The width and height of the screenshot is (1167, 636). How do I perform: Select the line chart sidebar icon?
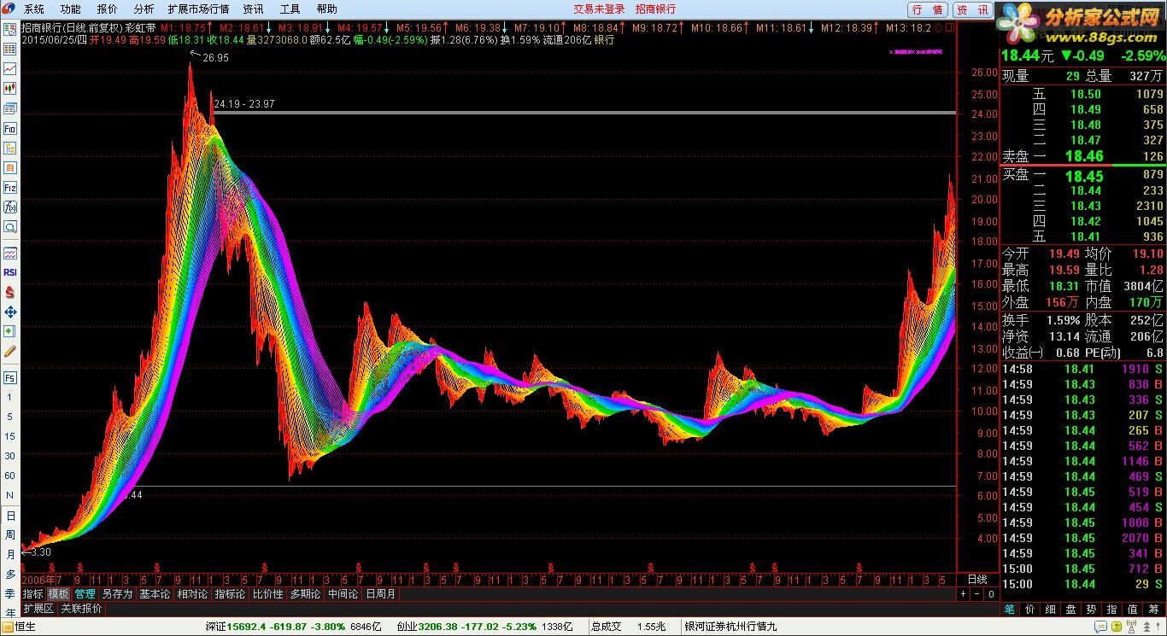click(10, 68)
